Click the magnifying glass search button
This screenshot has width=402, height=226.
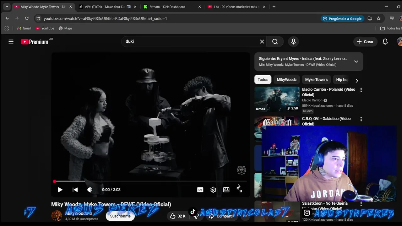275,41
